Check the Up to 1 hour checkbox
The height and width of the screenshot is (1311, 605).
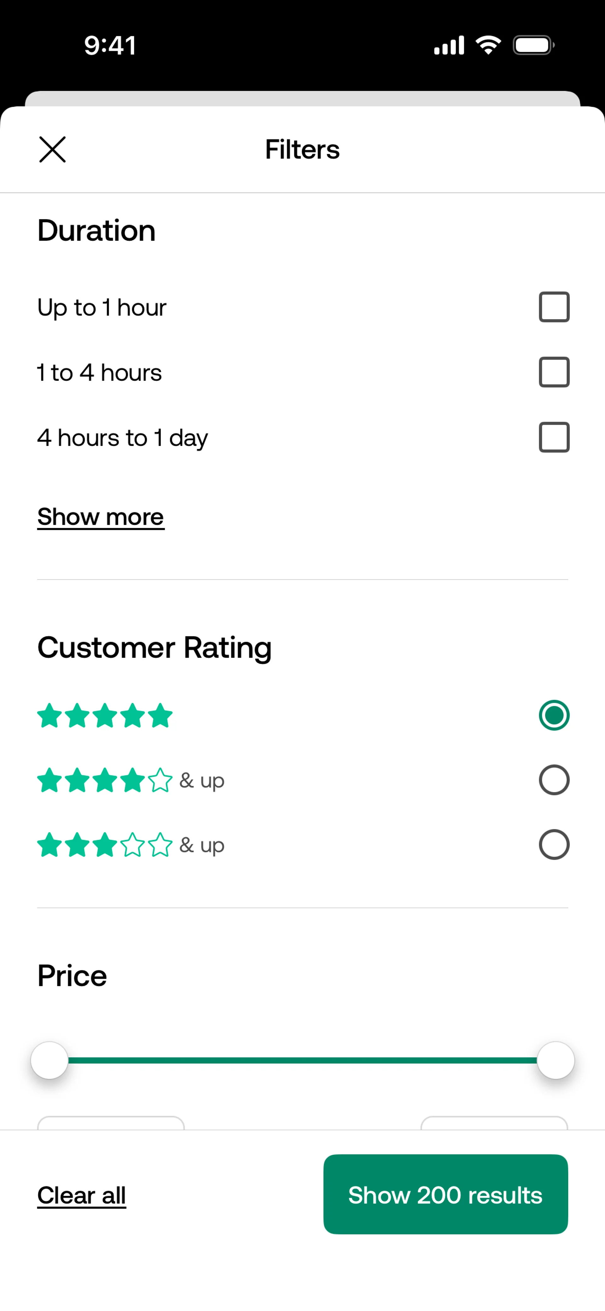coord(554,307)
